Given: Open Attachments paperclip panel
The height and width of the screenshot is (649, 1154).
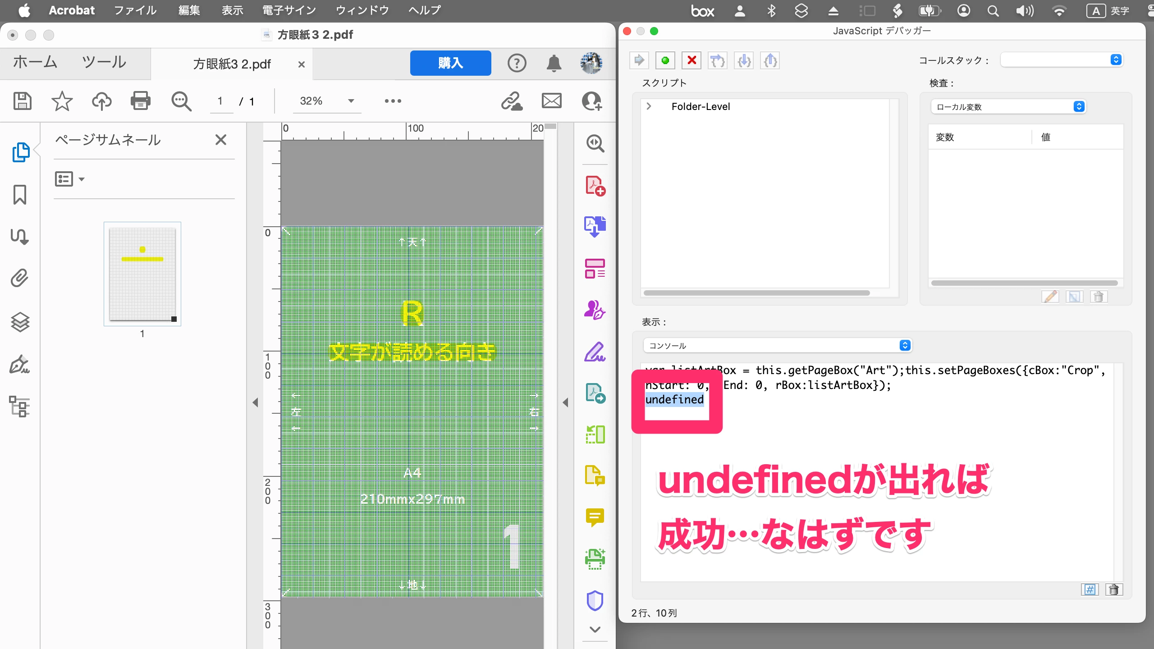Looking at the screenshot, I should 20,278.
